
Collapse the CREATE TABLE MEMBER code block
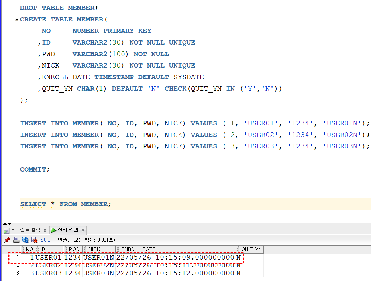click(17, 20)
